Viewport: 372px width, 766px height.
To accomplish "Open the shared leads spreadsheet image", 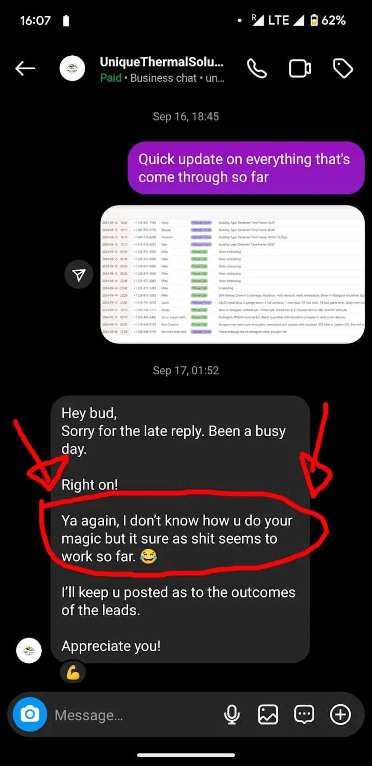I will coord(232,274).
